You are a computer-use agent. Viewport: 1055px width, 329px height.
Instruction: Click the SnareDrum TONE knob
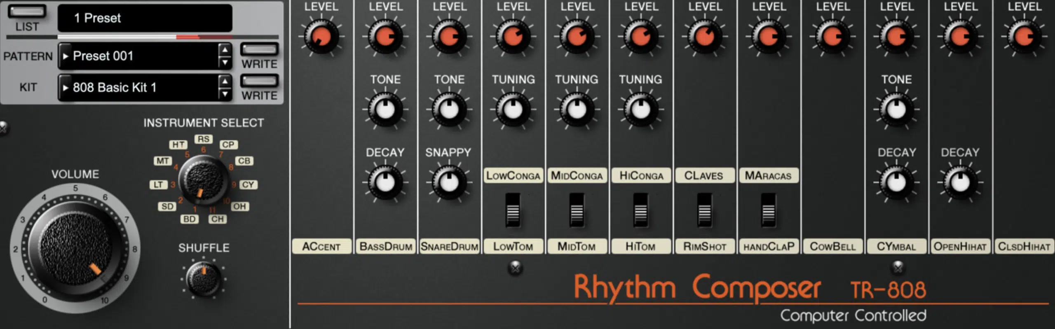[449, 110]
